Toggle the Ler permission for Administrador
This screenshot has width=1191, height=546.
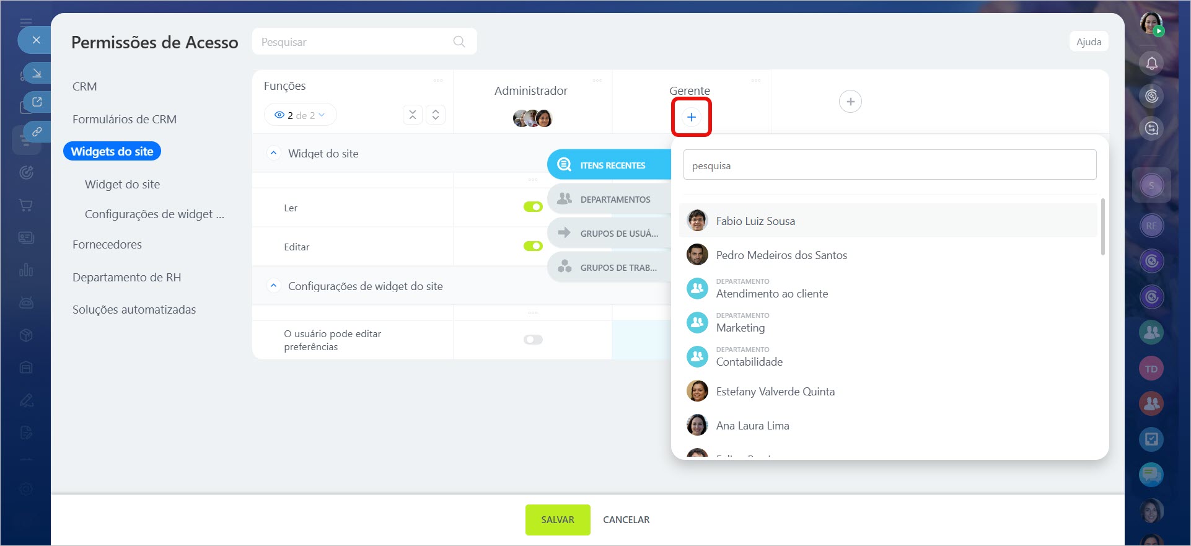pyautogui.click(x=533, y=207)
